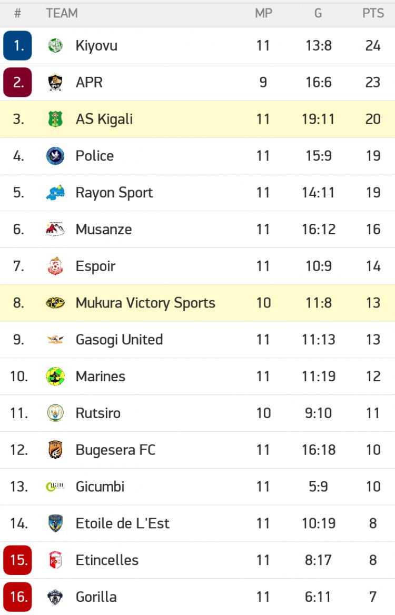
Task: Open the Espoir team page link
Action: coord(95,266)
